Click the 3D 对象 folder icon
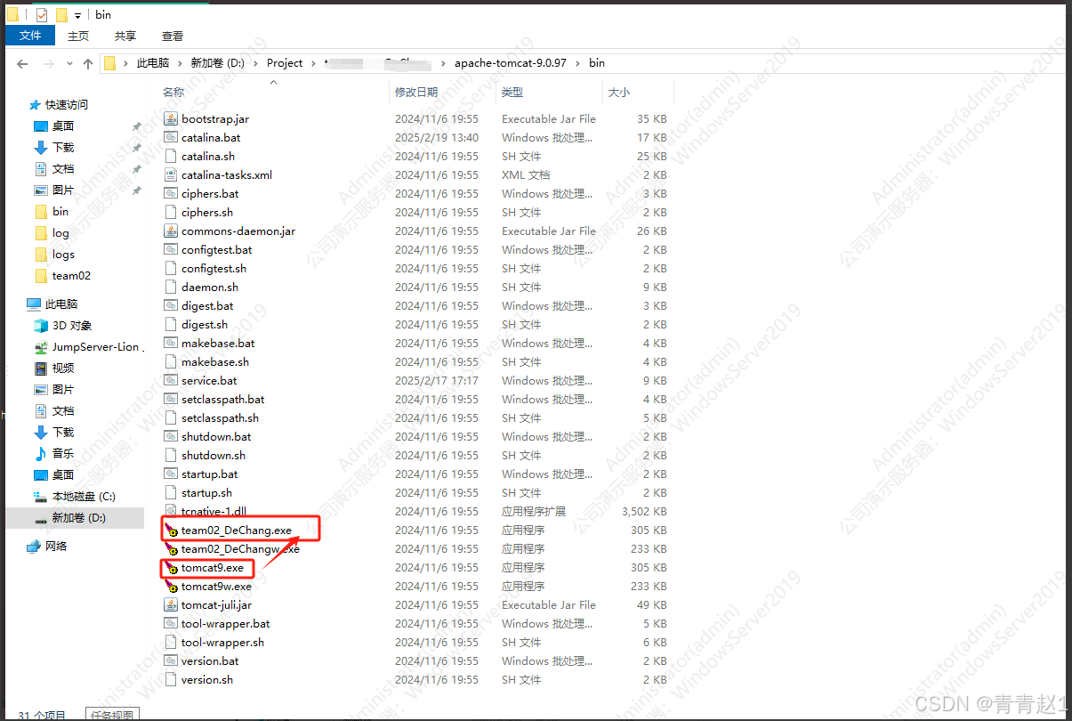This screenshot has height=721, width=1072. (x=40, y=325)
